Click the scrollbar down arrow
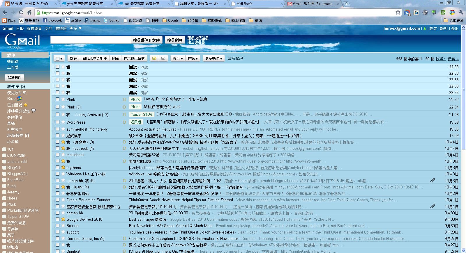This screenshot has height=253, width=466. pos(463,250)
